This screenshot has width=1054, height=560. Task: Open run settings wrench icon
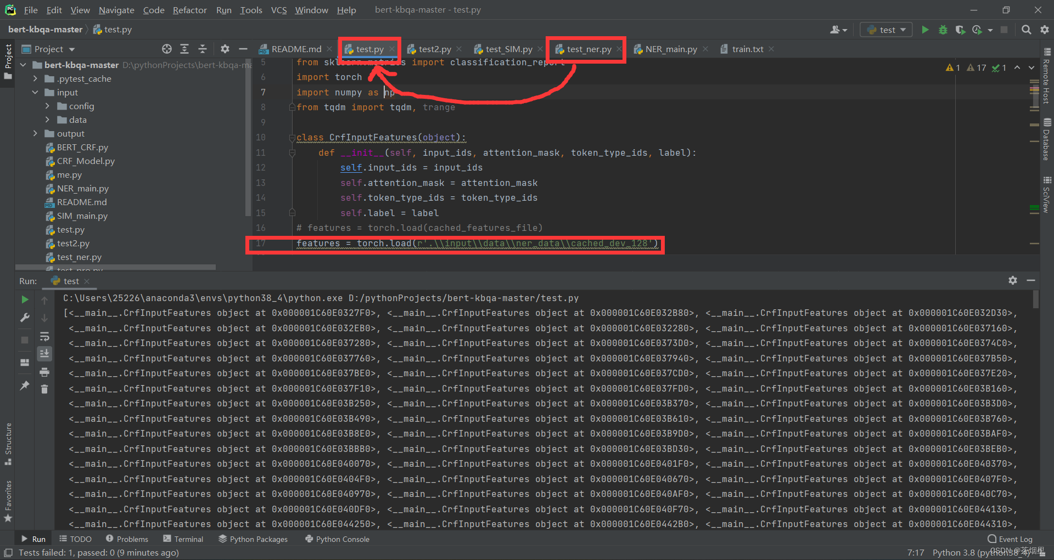(x=25, y=318)
